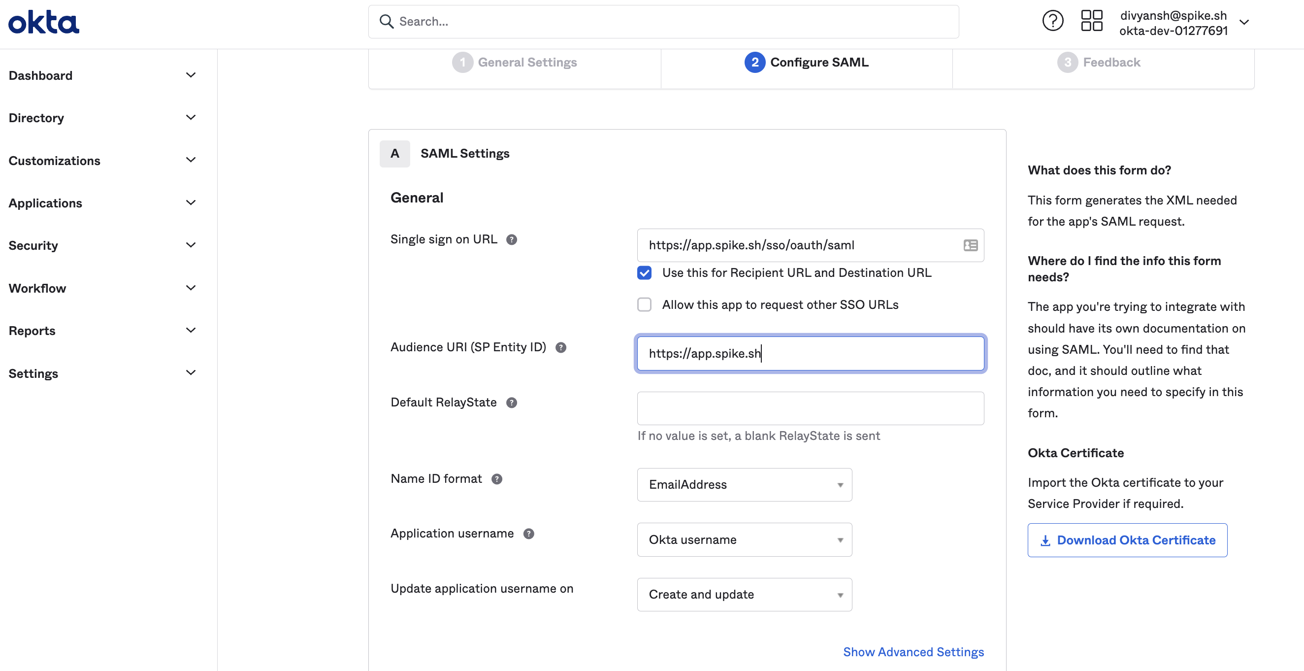Click the search magnifier icon
Image resolution: width=1304 pixels, height=671 pixels.
pyautogui.click(x=387, y=21)
